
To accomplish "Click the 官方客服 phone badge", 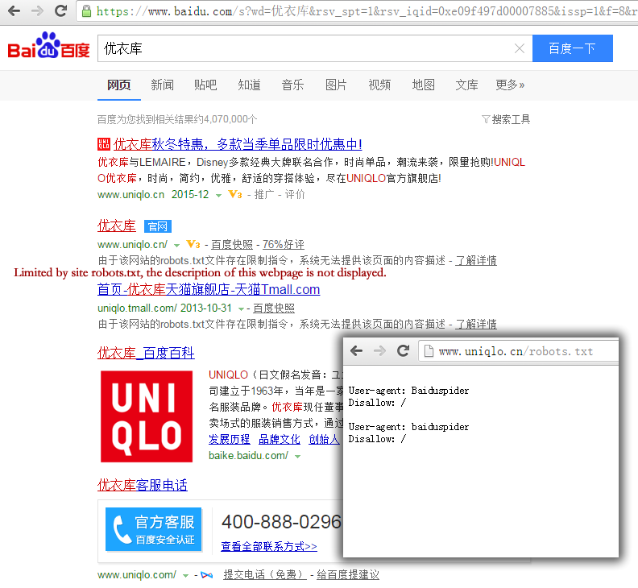I will click(x=153, y=529).
